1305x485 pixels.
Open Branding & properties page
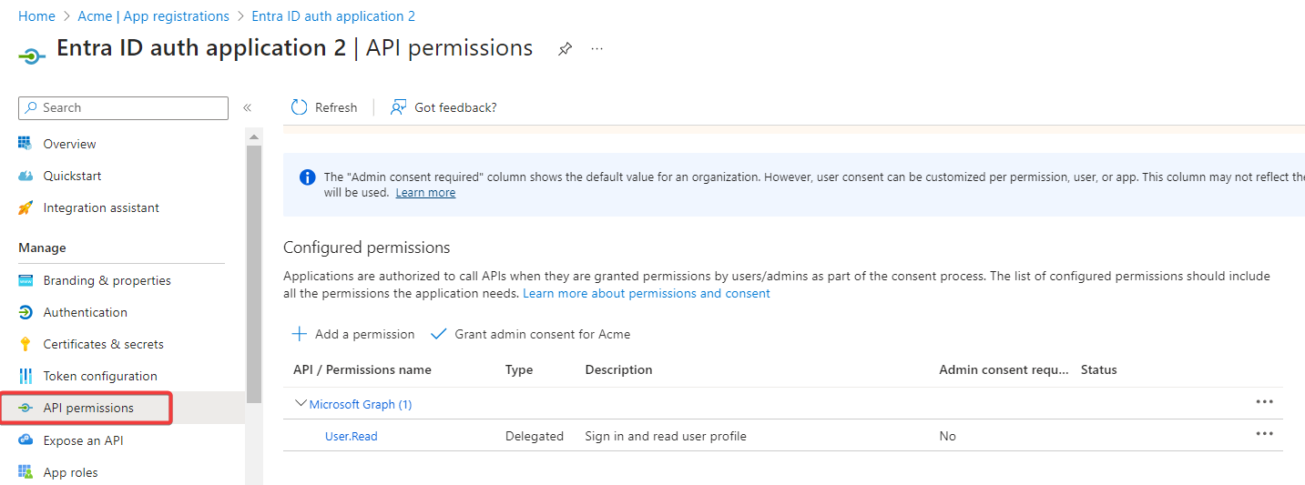point(107,280)
